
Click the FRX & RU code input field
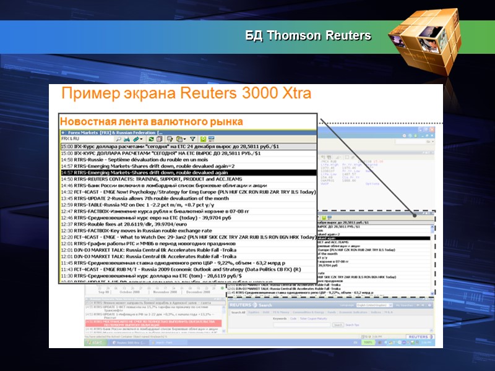pyautogui.click(x=87, y=139)
